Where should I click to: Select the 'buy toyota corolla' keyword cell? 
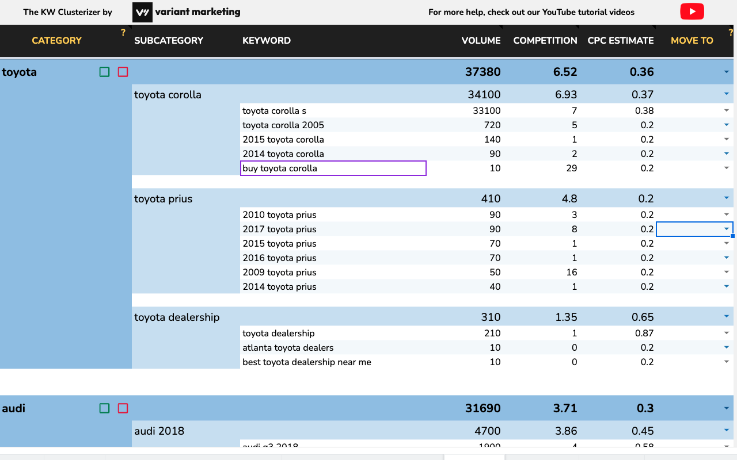point(333,168)
